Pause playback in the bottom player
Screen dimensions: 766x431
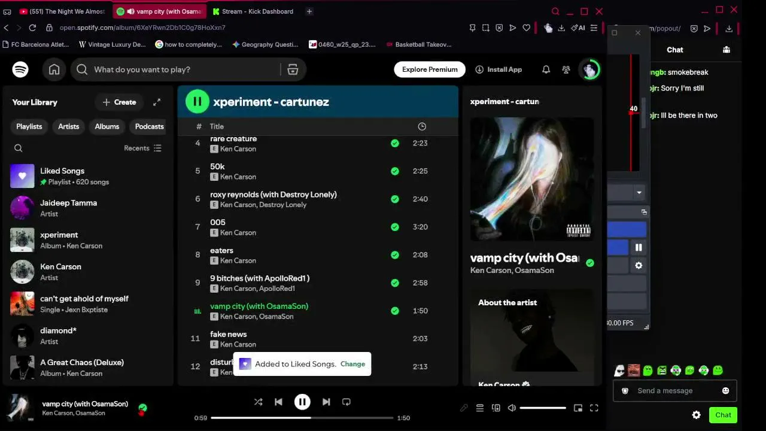point(302,402)
